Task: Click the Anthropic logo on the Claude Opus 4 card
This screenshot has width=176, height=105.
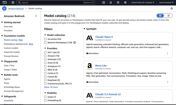Action: click(x=90, y=38)
